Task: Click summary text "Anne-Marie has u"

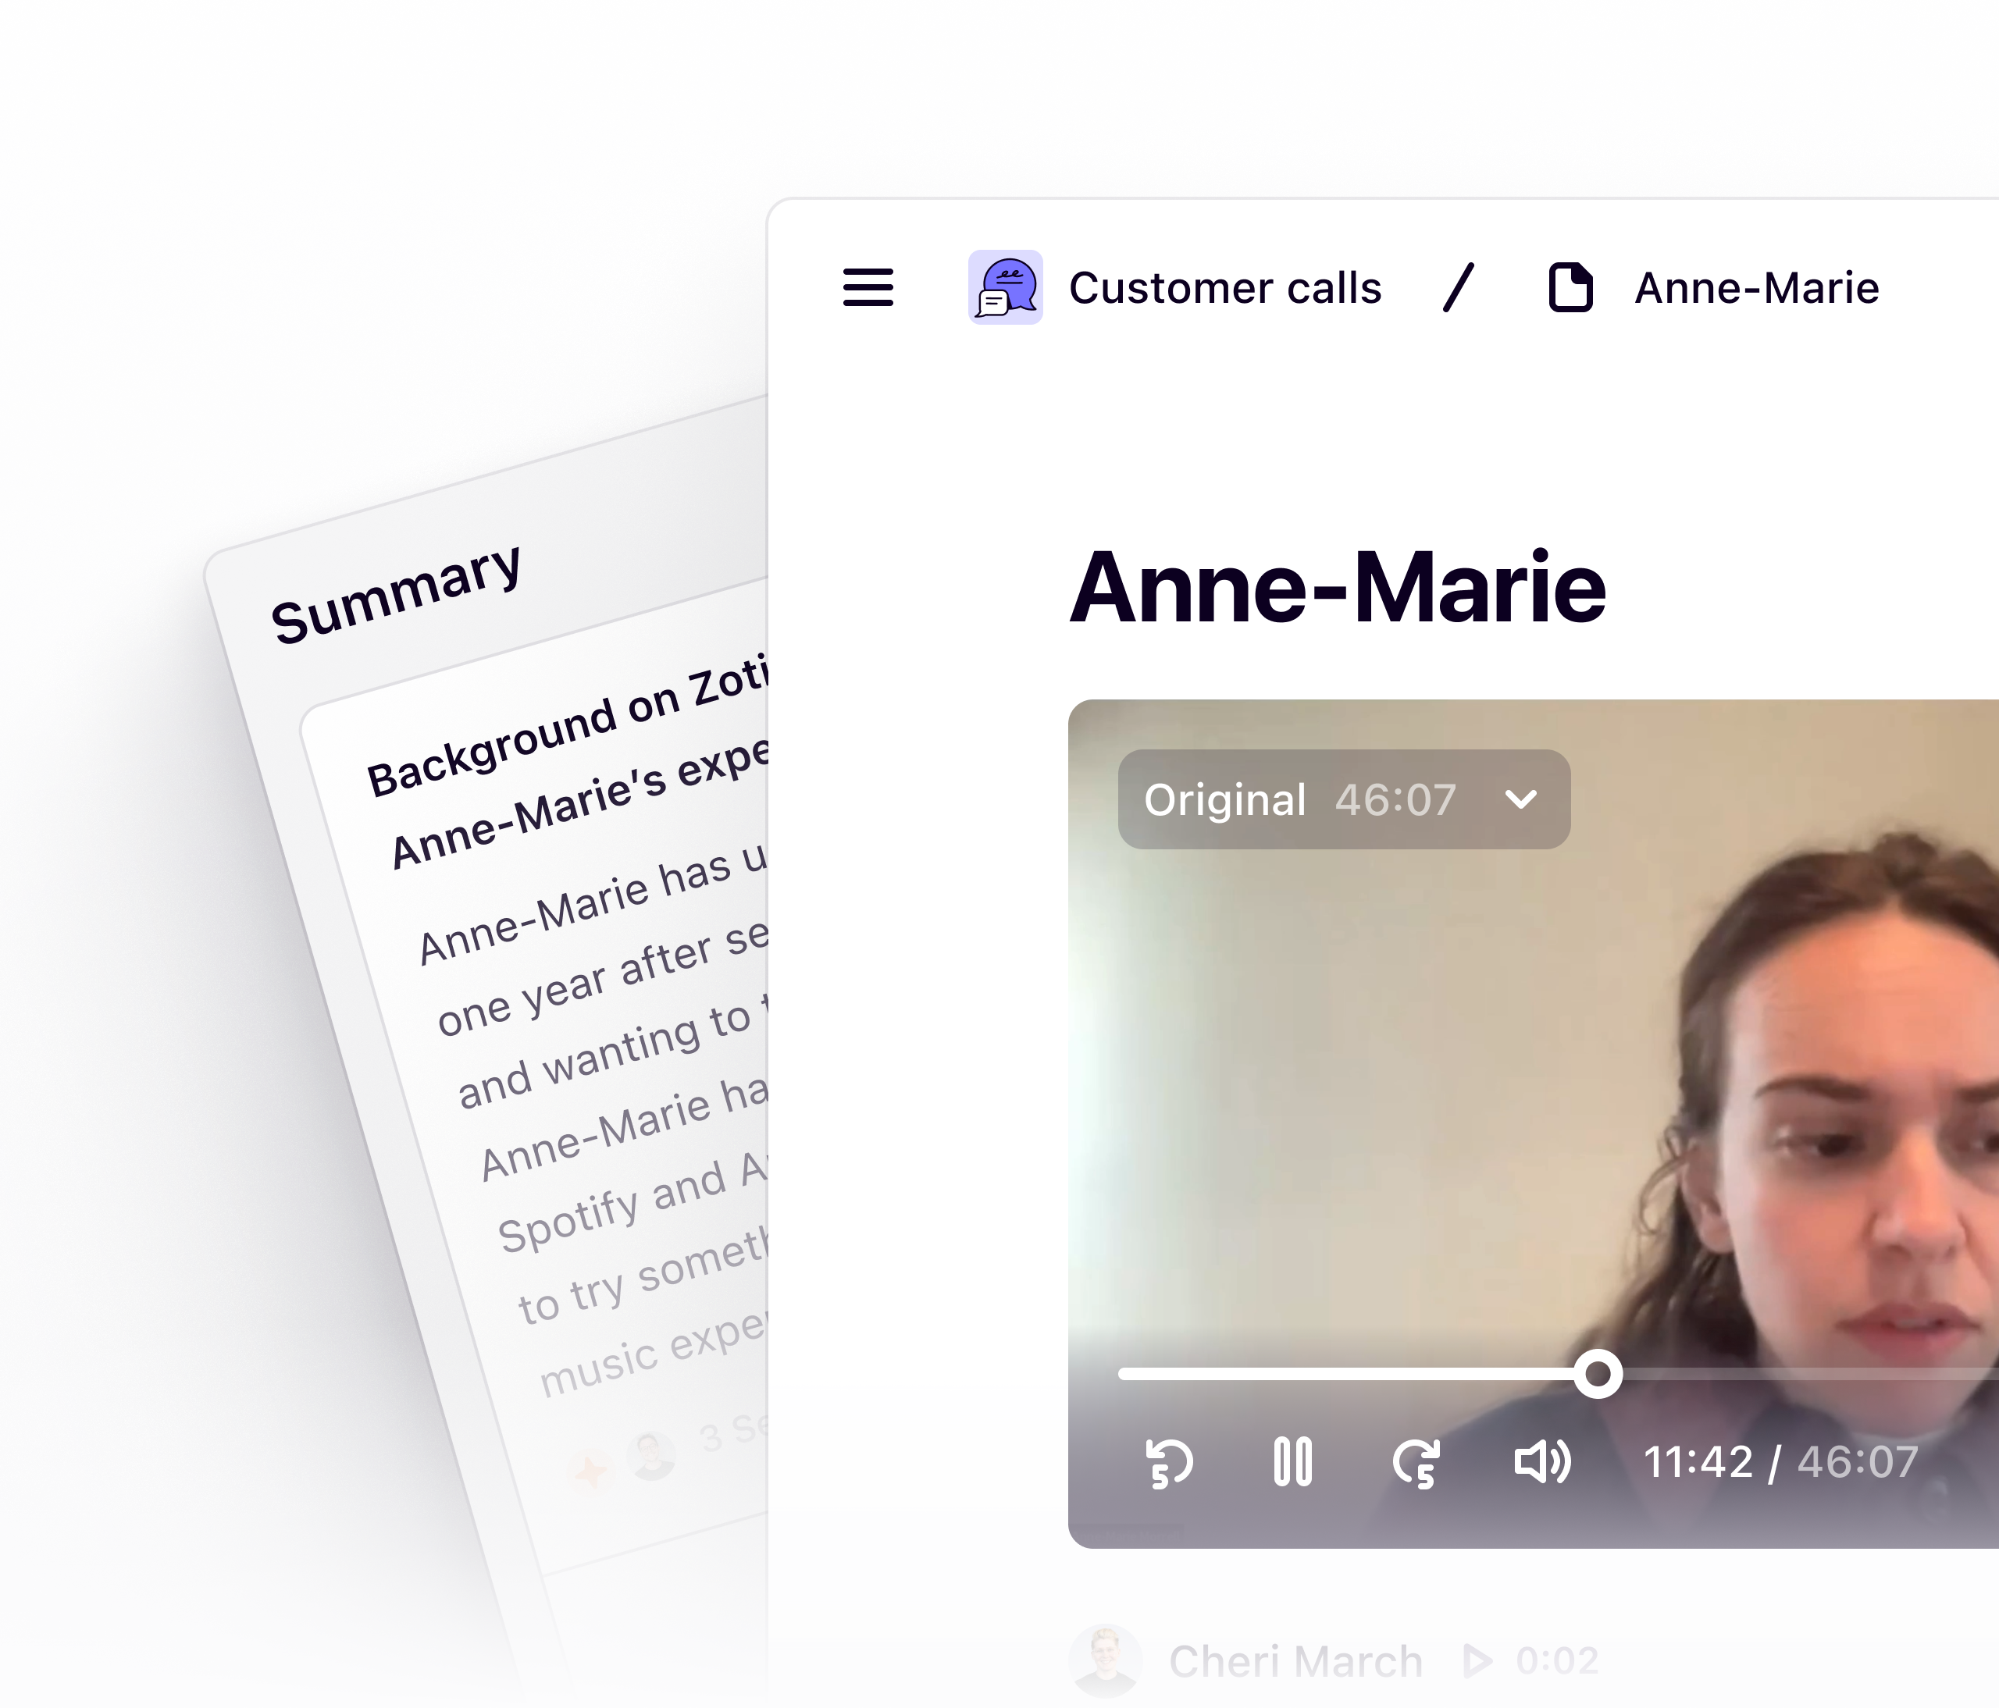Action: coord(593,905)
